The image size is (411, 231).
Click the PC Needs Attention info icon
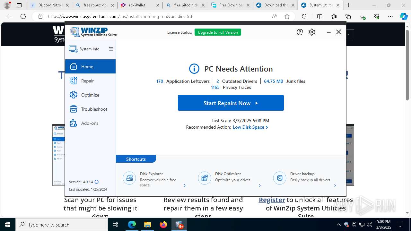(x=194, y=69)
